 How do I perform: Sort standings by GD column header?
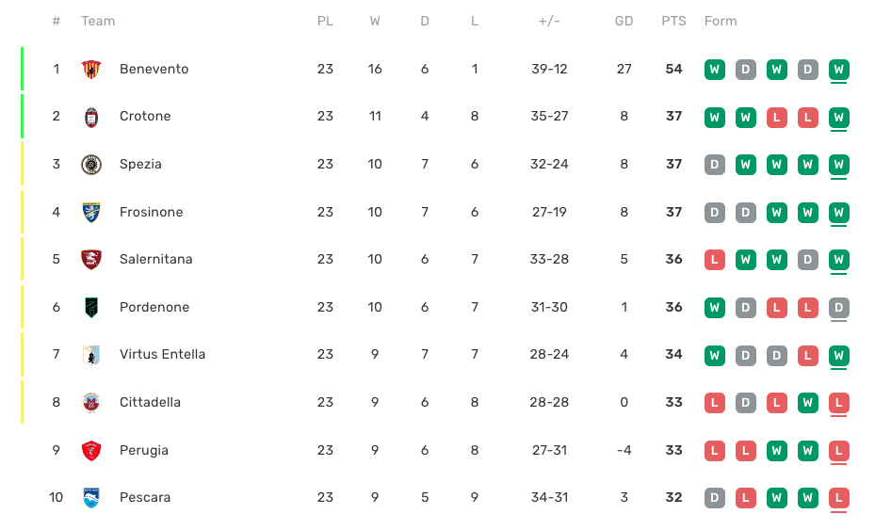tap(624, 22)
